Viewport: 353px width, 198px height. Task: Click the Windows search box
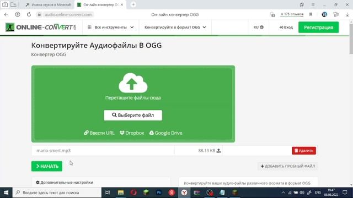point(57,193)
